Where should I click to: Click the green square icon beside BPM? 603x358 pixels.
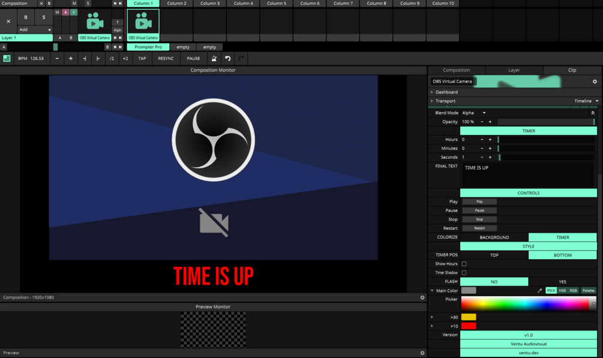pos(7,58)
